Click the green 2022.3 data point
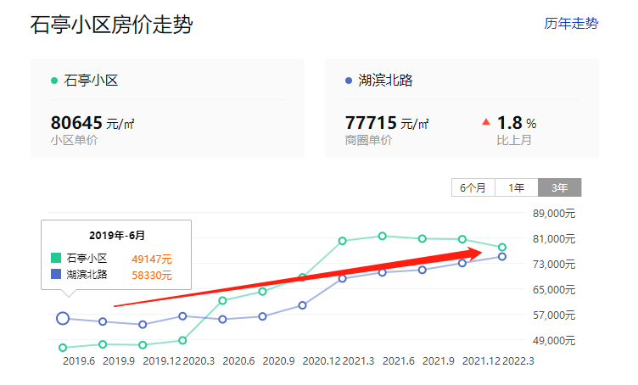This screenshot has height=385, width=638. click(502, 247)
